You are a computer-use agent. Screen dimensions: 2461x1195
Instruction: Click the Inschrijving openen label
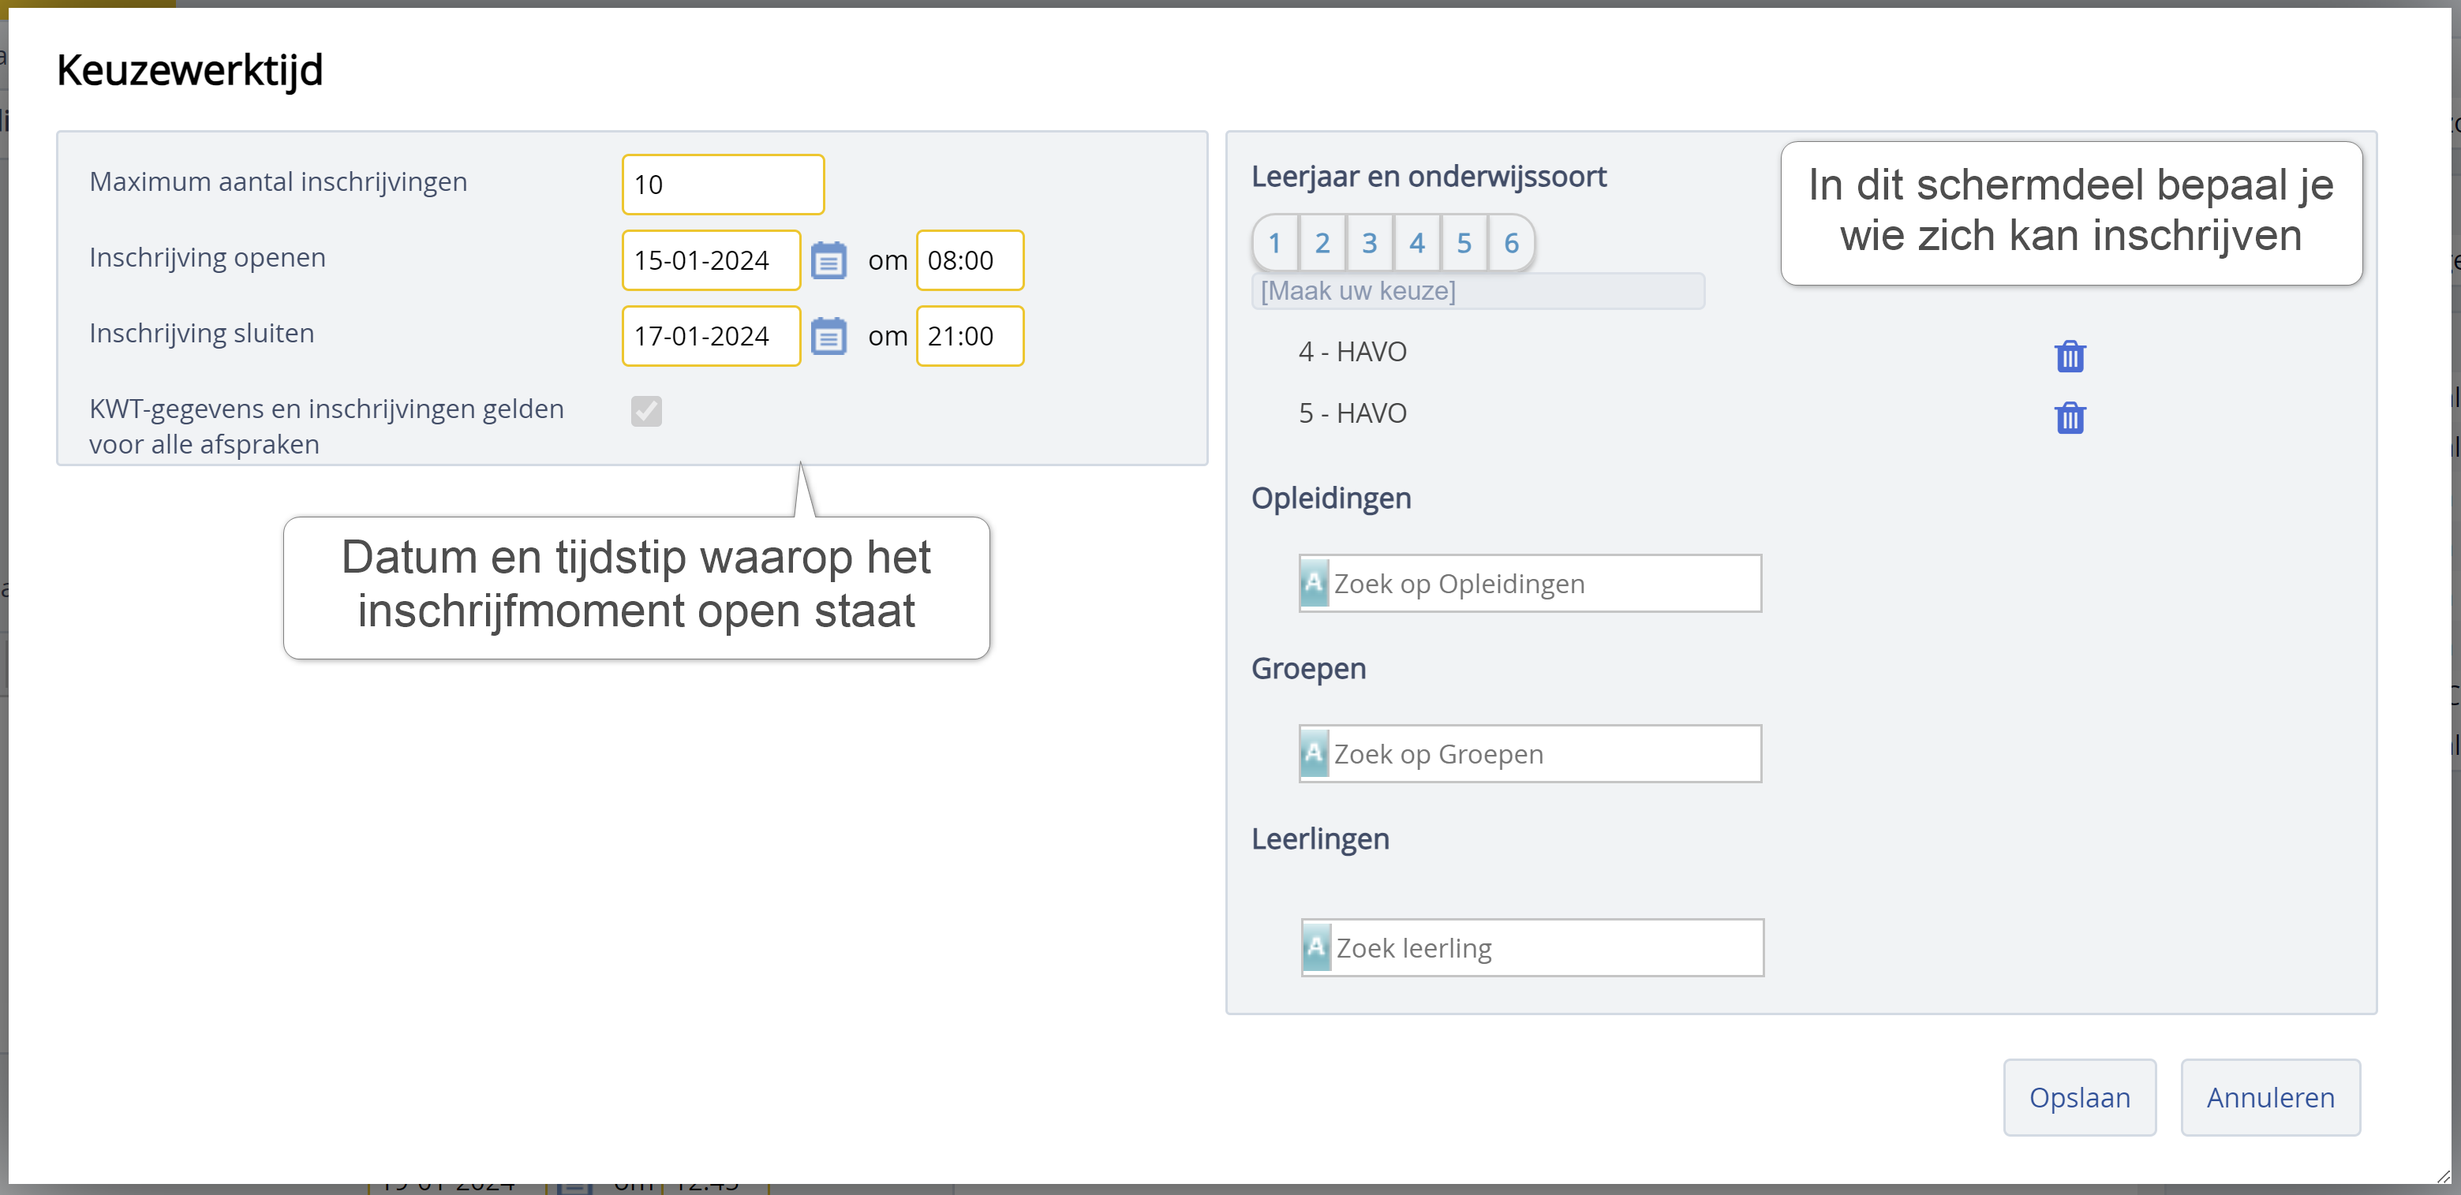click(208, 257)
